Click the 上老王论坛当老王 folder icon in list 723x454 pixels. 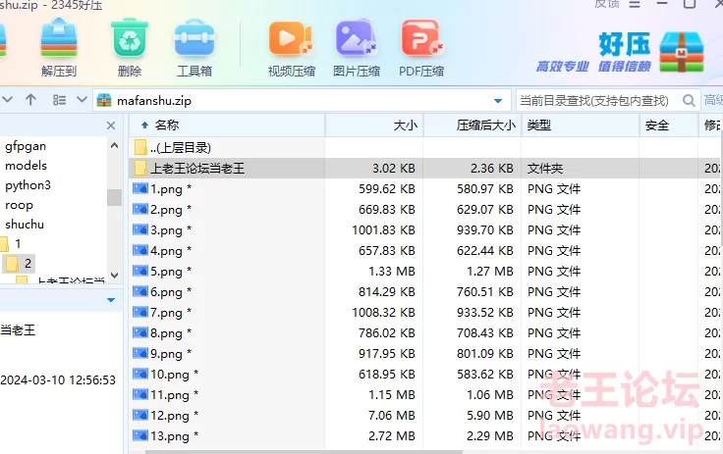140,168
